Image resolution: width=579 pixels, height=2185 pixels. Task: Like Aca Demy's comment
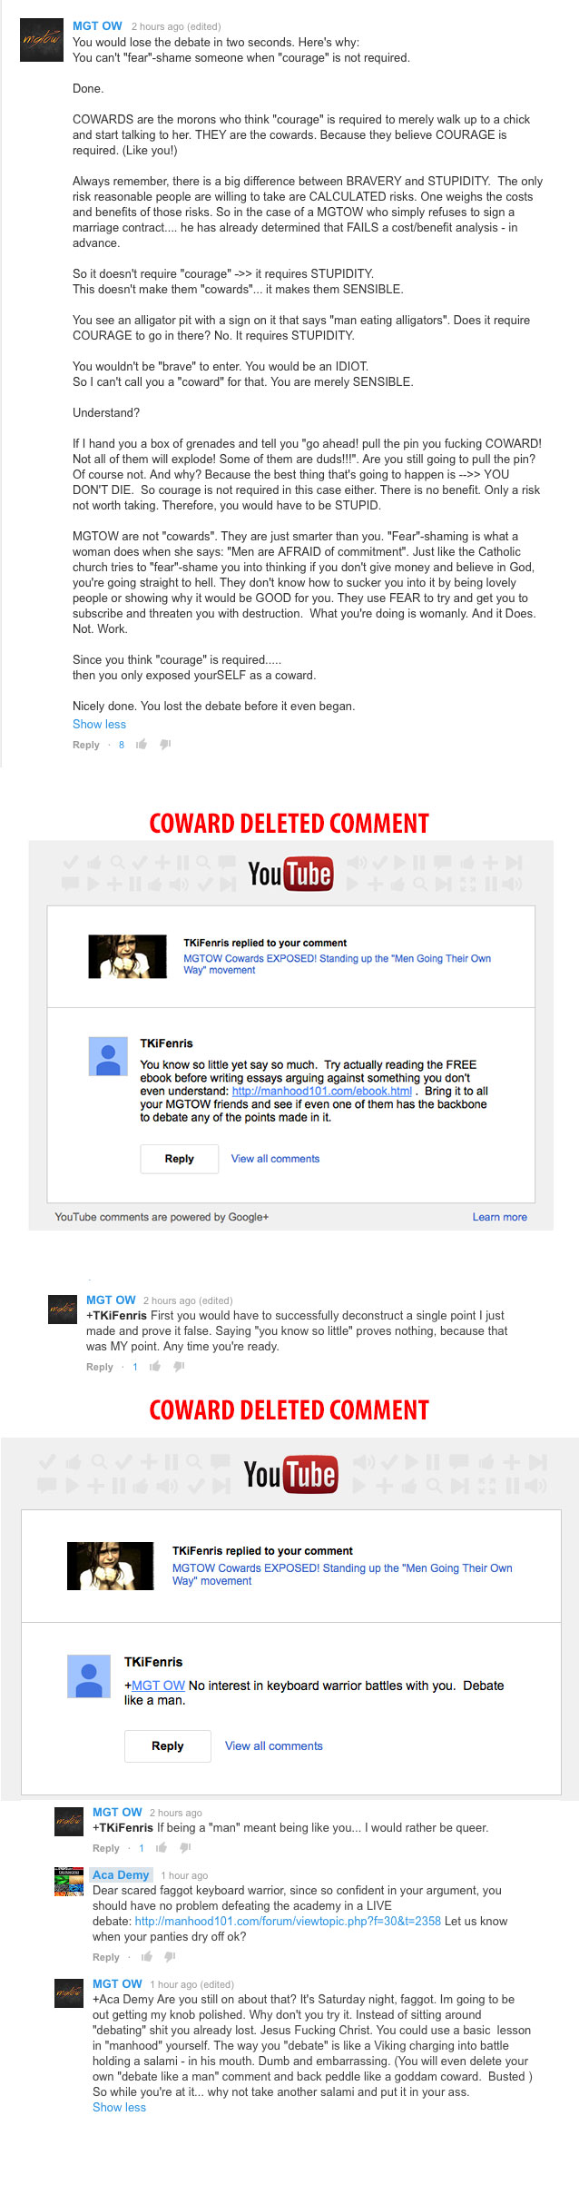point(146,1956)
